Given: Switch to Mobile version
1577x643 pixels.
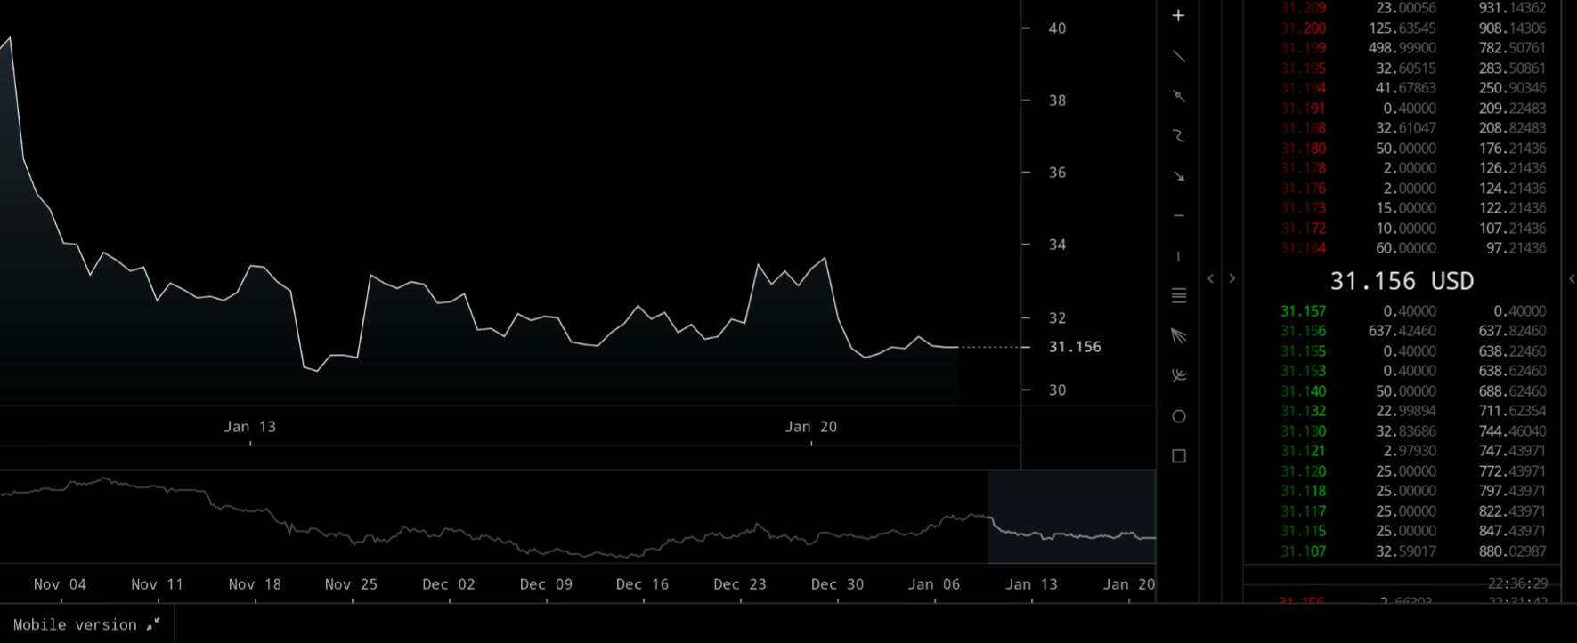Looking at the screenshot, I should [x=85, y=624].
